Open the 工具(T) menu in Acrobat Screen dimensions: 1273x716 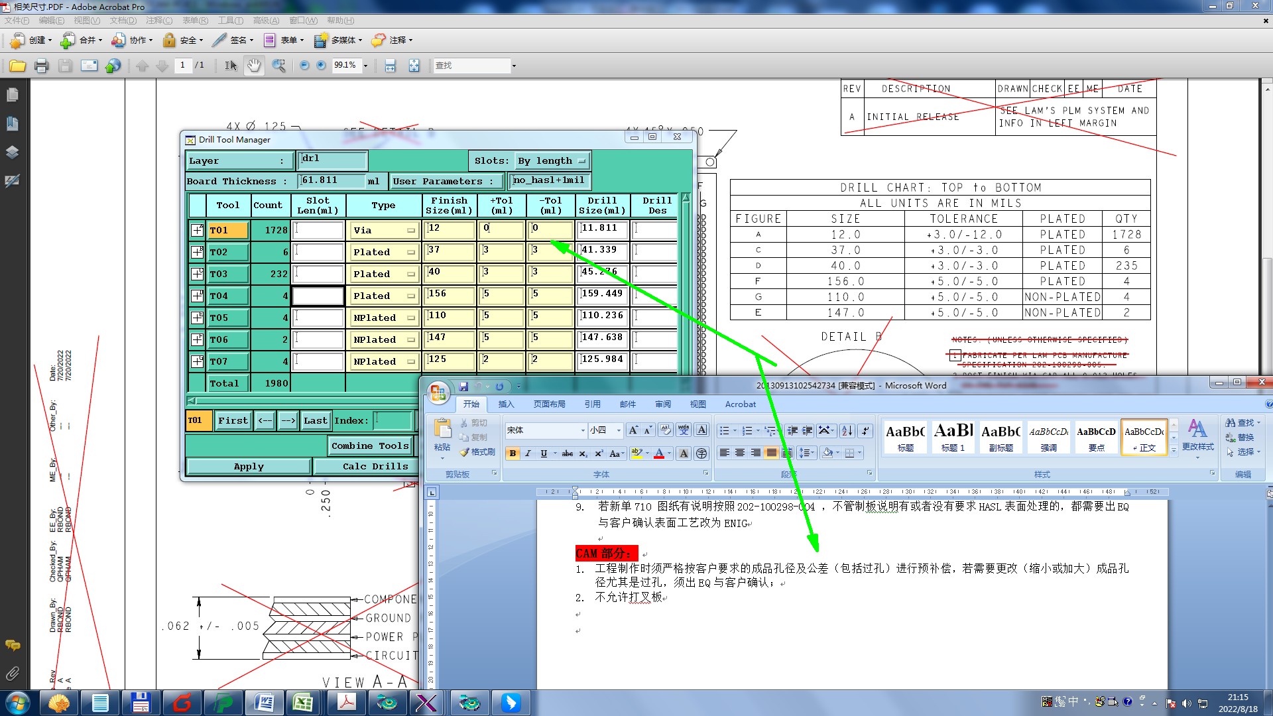[230, 21]
